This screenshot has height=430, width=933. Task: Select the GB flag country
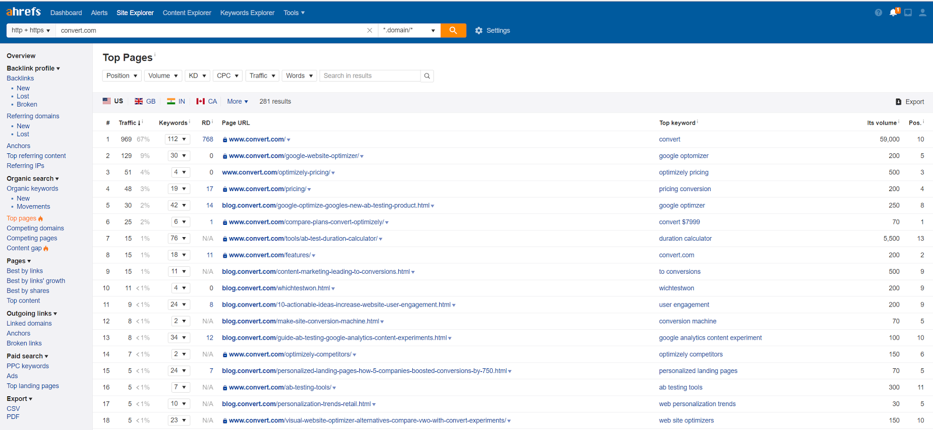(x=145, y=101)
